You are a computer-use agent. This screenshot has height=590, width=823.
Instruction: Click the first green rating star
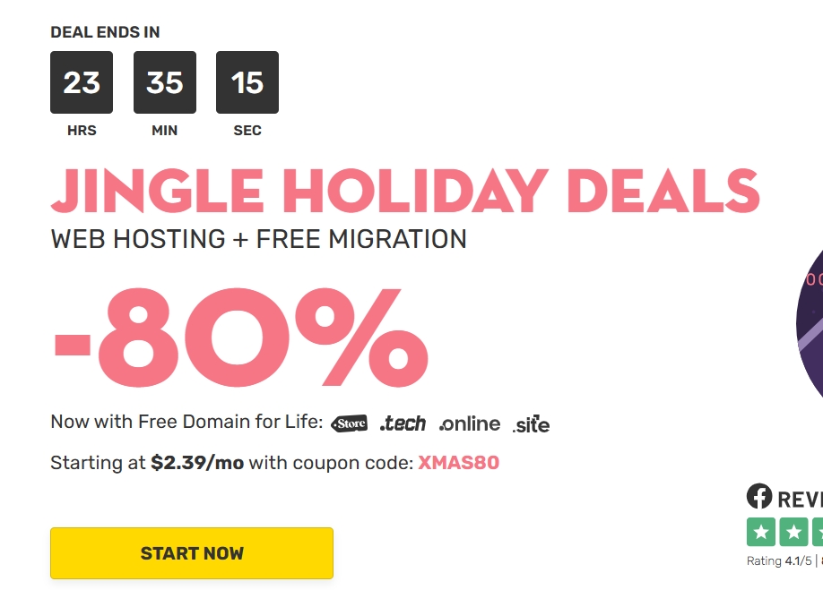(761, 532)
